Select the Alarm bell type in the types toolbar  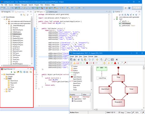click(x=74, y=63)
